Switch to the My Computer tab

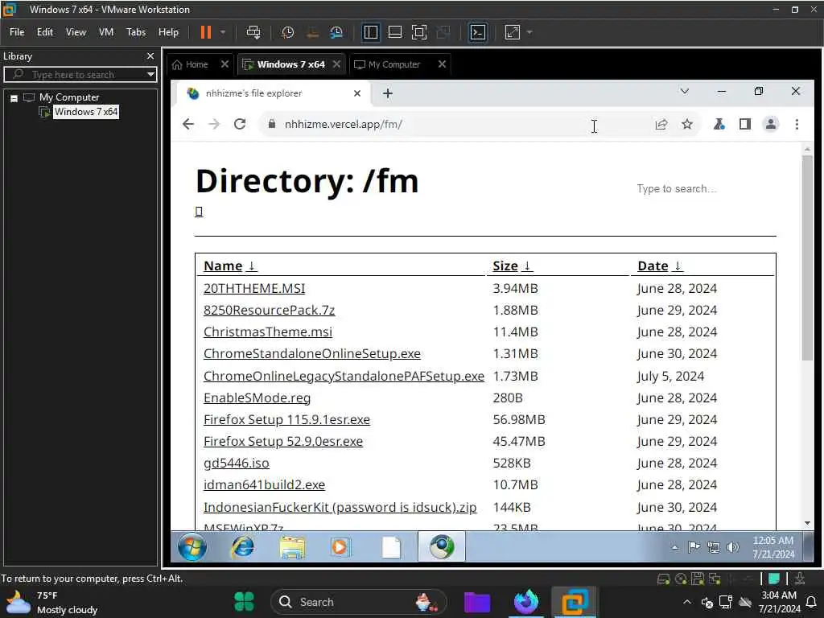click(394, 64)
